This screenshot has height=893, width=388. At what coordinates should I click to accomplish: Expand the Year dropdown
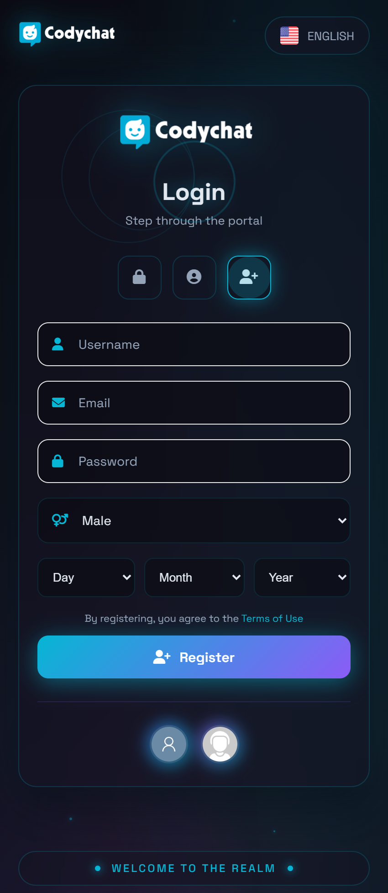click(302, 578)
